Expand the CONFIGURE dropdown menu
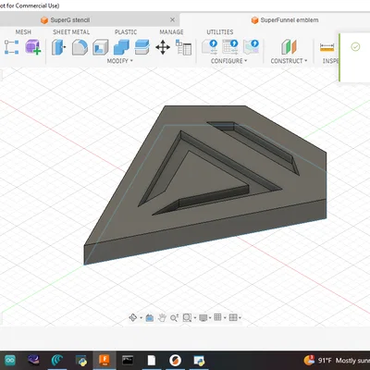The image size is (370, 370). 229,61
